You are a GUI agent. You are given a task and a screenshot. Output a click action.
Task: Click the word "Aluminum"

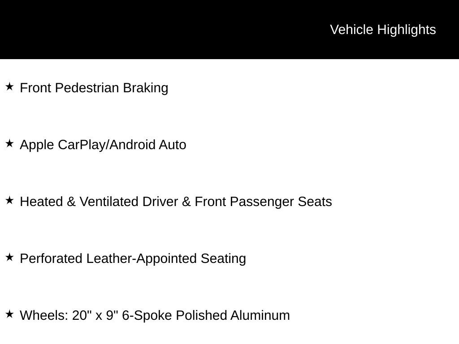coord(260,315)
